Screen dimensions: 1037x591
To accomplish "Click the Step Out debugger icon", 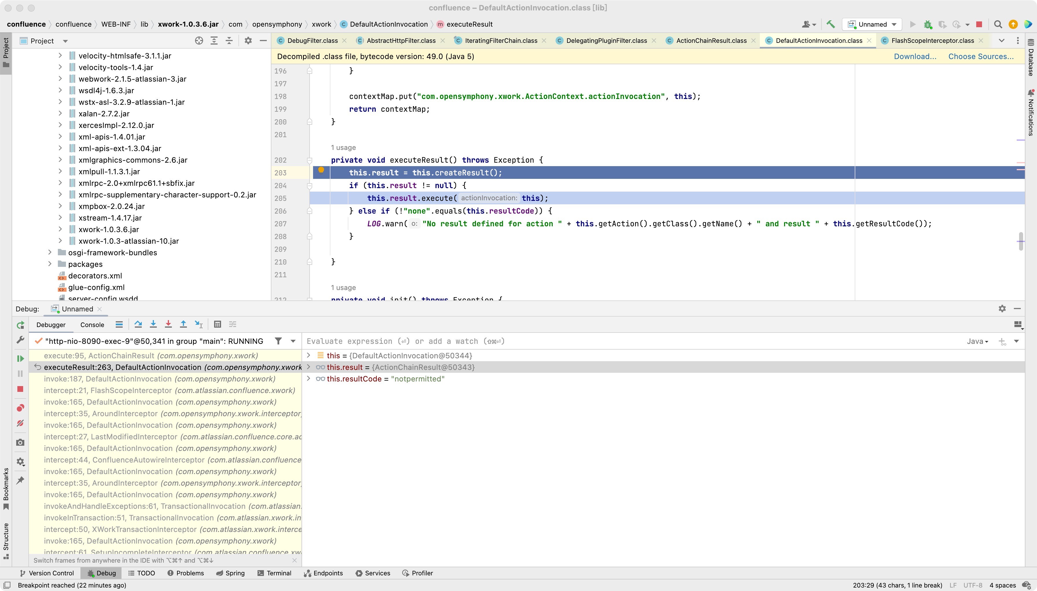I will pos(183,324).
